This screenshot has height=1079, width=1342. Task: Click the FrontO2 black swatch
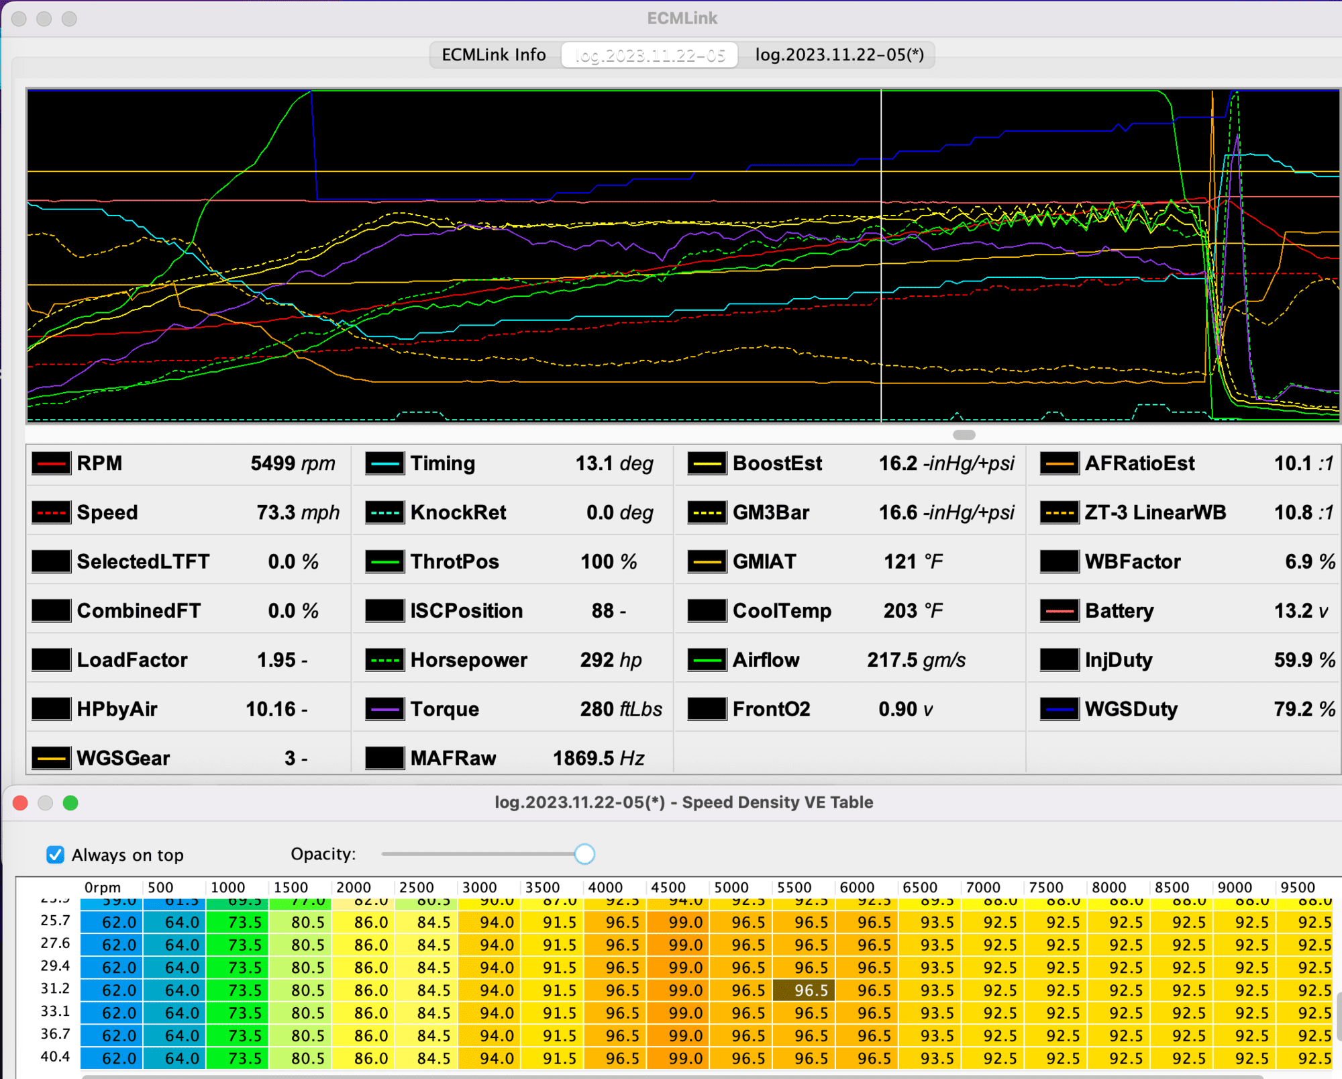707,709
